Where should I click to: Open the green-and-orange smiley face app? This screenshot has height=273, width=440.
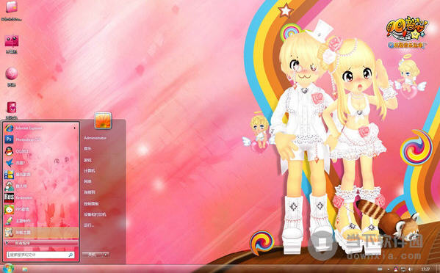tap(40, 209)
